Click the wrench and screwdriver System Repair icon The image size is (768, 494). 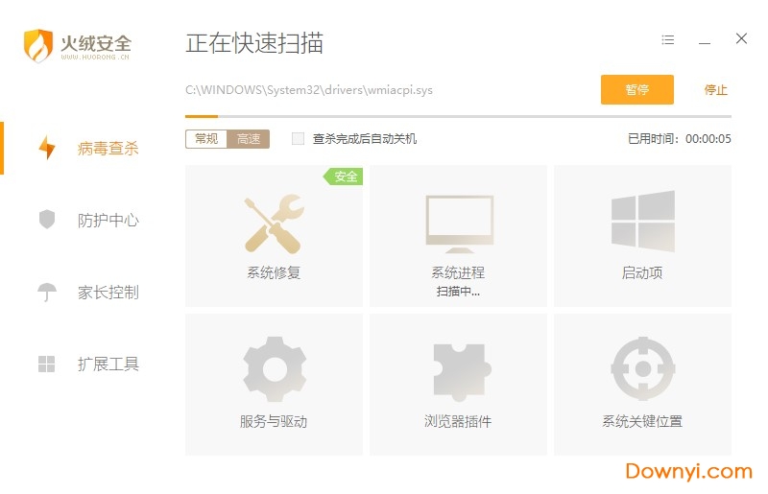pyautogui.click(x=274, y=223)
